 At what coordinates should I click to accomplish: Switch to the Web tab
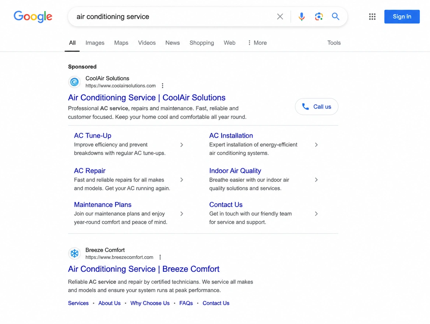[x=229, y=43]
